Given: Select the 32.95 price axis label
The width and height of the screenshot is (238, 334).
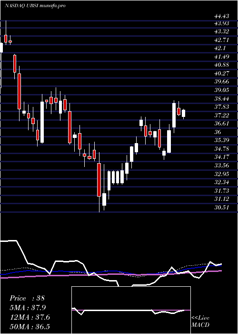Looking at the screenshot, I should click(x=222, y=174).
